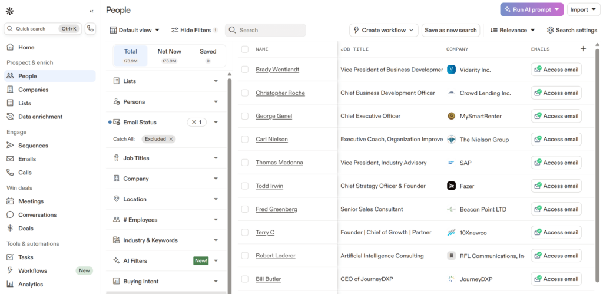The image size is (603, 294).
Task: Click the add column plus icon
Action: tap(583, 48)
